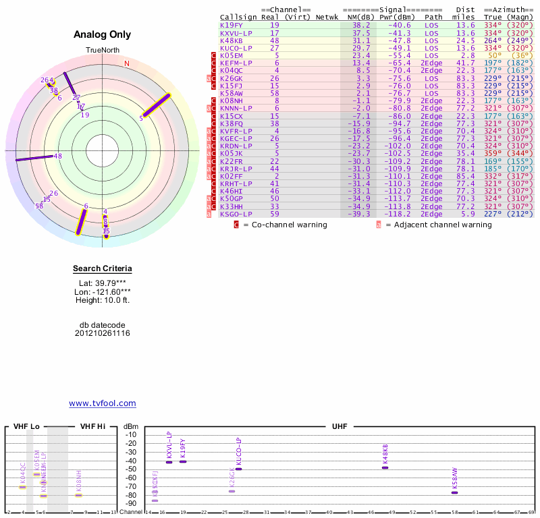Click the channel 48 line on the radar plot

coord(37,158)
